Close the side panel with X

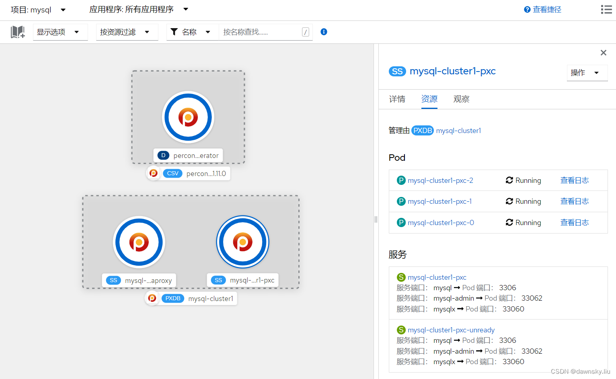click(x=603, y=53)
